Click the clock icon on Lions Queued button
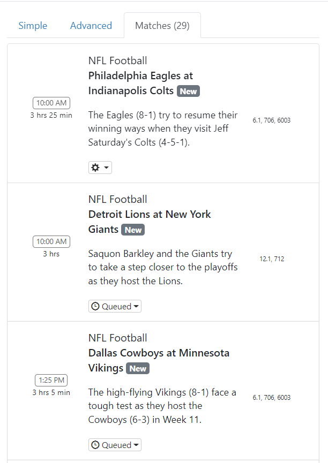 click(x=95, y=307)
